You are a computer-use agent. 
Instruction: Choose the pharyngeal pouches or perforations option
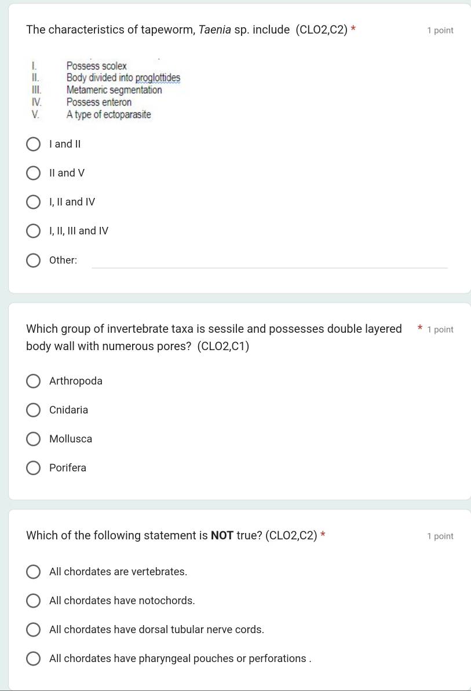34,659
